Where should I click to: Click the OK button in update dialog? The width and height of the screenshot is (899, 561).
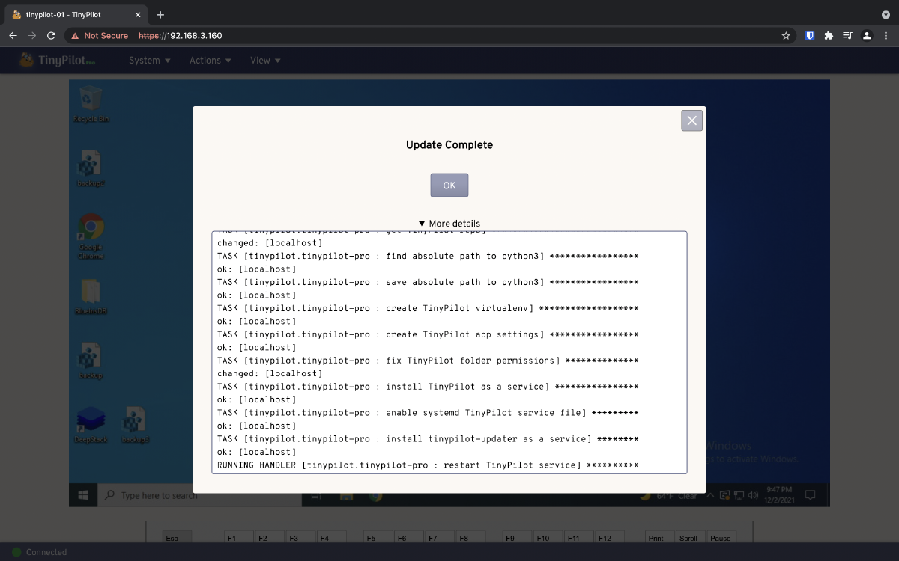449,186
